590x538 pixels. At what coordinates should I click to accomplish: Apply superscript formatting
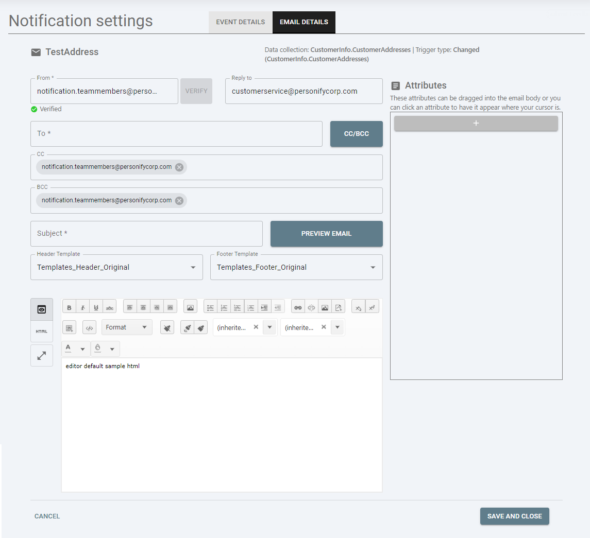[x=372, y=307]
